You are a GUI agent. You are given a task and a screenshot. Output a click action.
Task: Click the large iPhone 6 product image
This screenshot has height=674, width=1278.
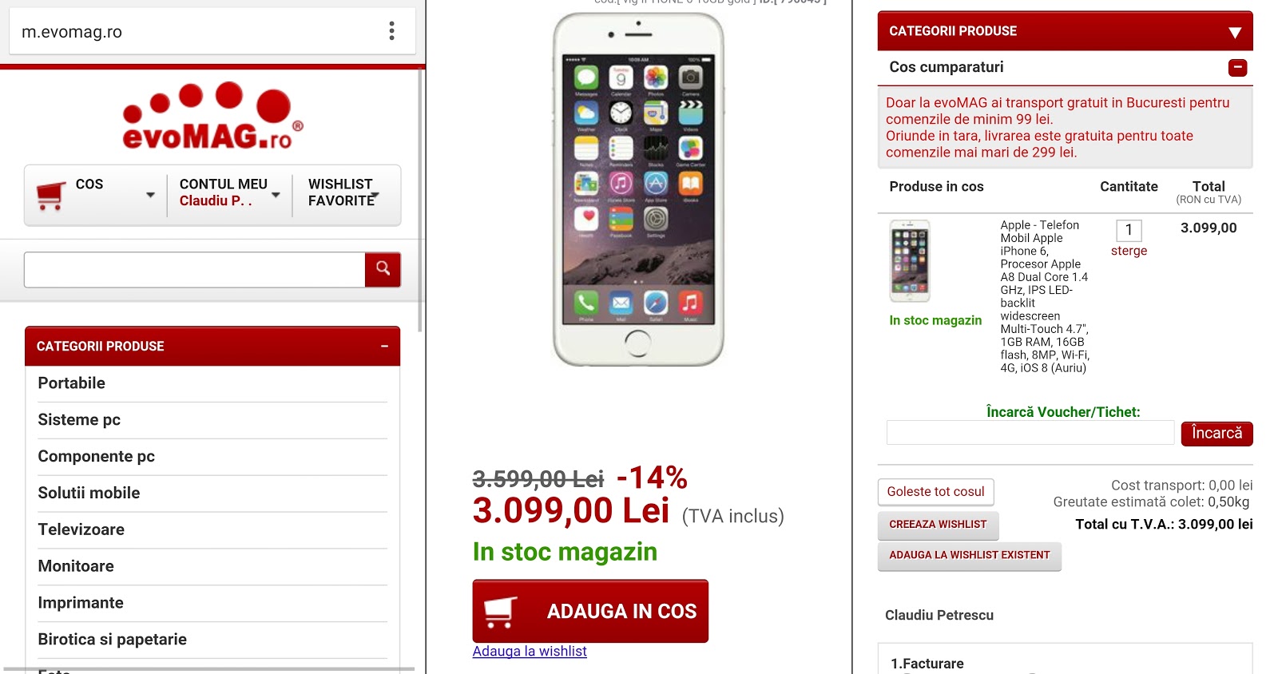[x=638, y=189]
